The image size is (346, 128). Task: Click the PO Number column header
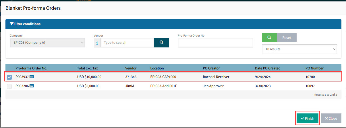point(314,68)
